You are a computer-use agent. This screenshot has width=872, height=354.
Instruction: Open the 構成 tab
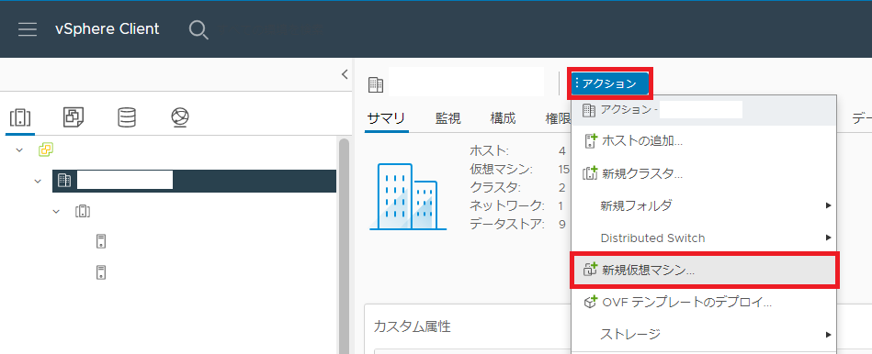(504, 118)
